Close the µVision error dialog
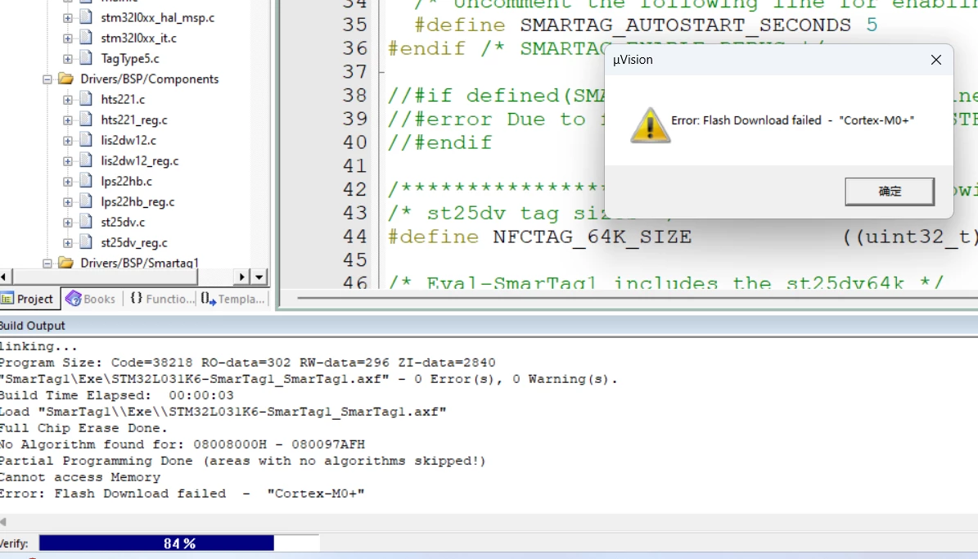The height and width of the screenshot is (559, 978). (x=935, y=60)
